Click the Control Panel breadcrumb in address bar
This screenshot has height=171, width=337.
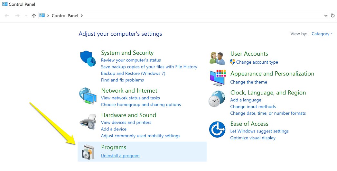click(x=65, y=15)
